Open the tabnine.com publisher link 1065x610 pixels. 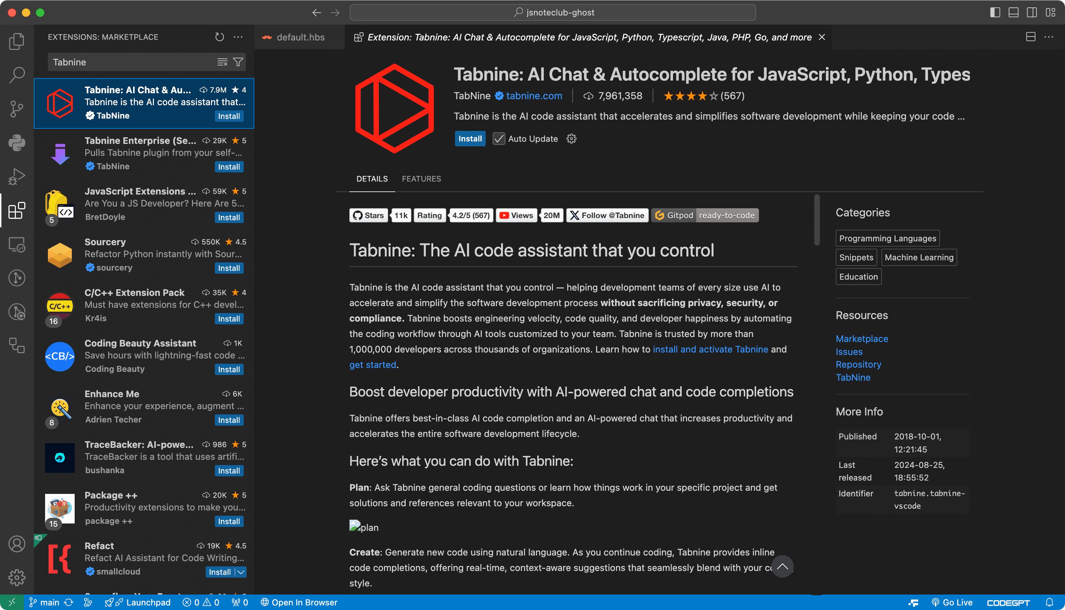pos(534,96)
